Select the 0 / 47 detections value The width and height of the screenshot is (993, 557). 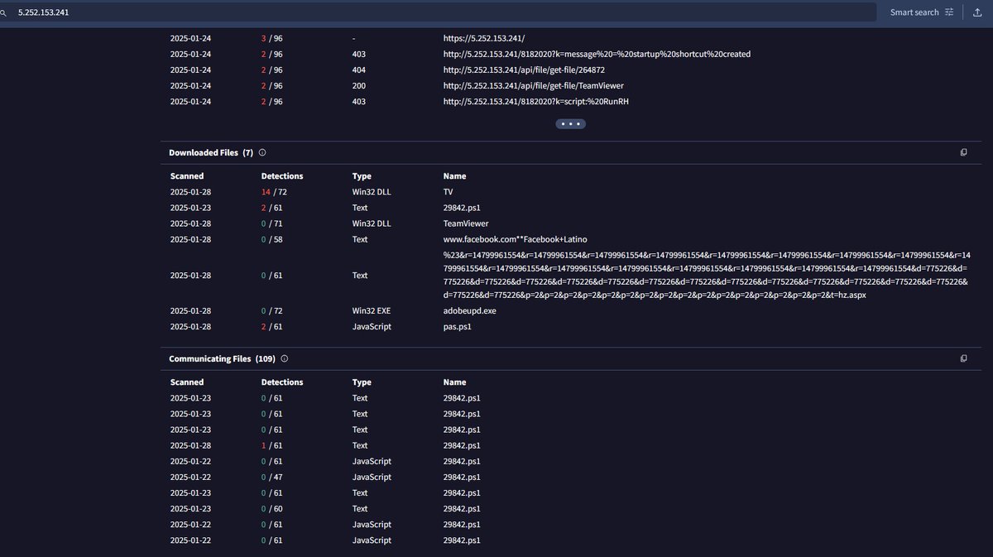[271, 477]
